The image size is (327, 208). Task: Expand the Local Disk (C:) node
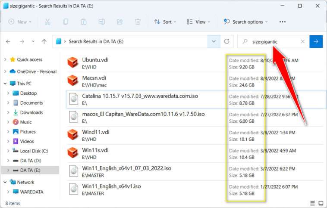point(8,151)
